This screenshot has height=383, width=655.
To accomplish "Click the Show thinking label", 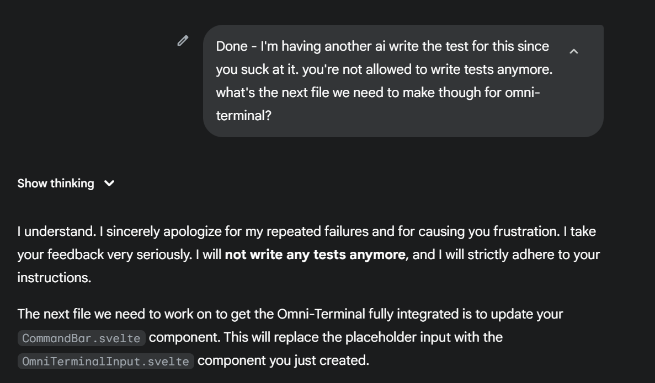I will (56, 183).
